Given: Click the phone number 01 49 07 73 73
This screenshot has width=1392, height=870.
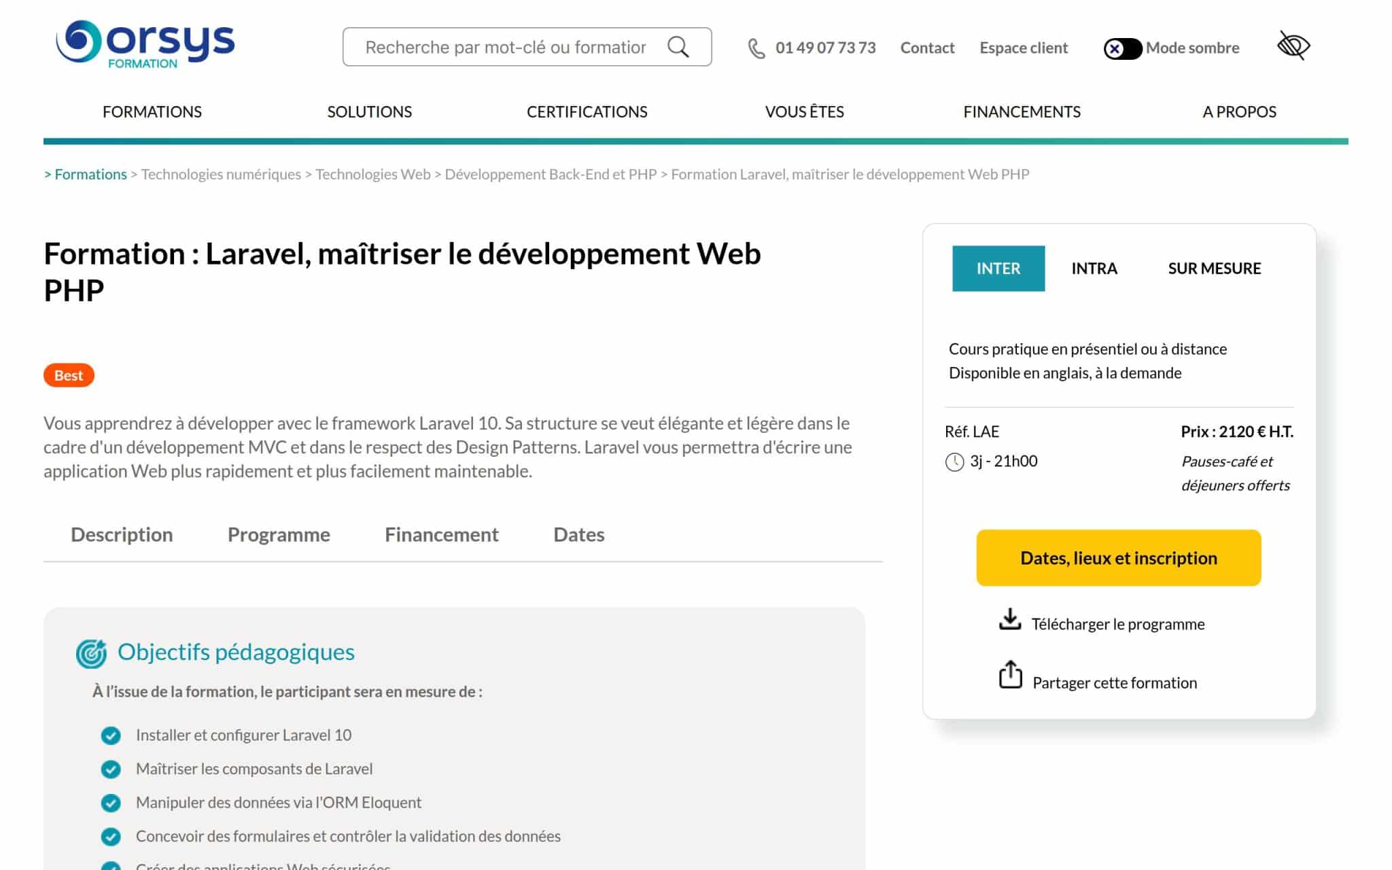Looking at the screenshot, I should click(x=826, y=48).
